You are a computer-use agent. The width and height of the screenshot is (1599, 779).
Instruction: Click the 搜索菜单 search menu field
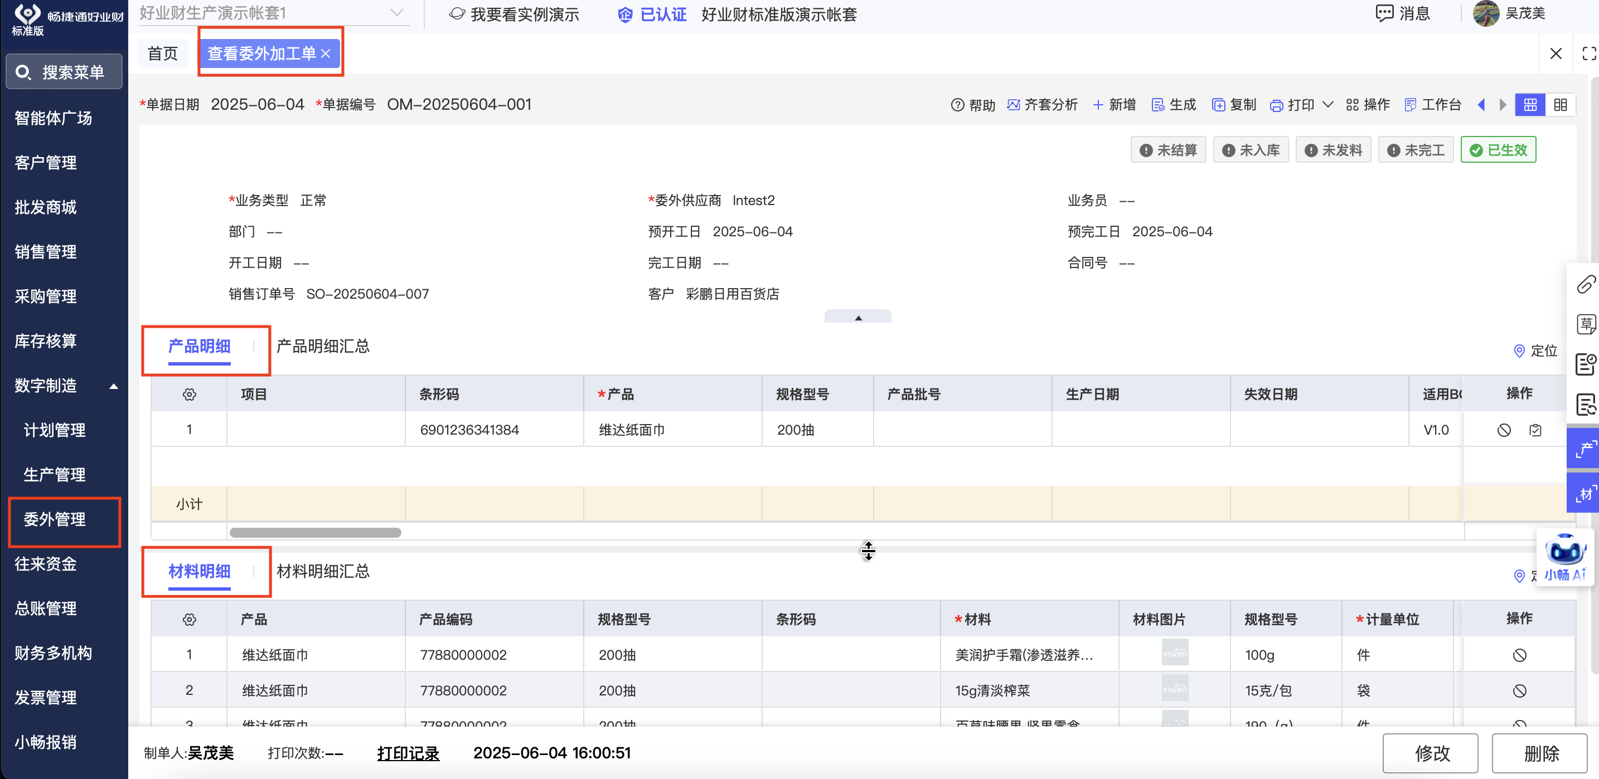tap(64, 72)
